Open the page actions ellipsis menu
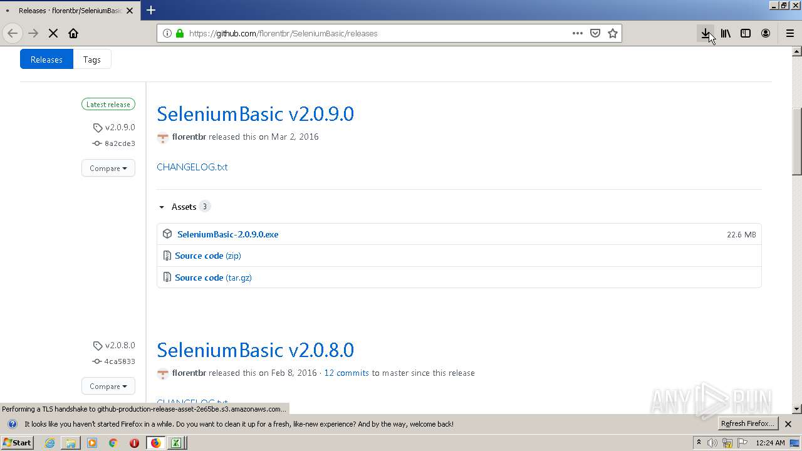Screen dimensions: 802x451 [578, 33]
